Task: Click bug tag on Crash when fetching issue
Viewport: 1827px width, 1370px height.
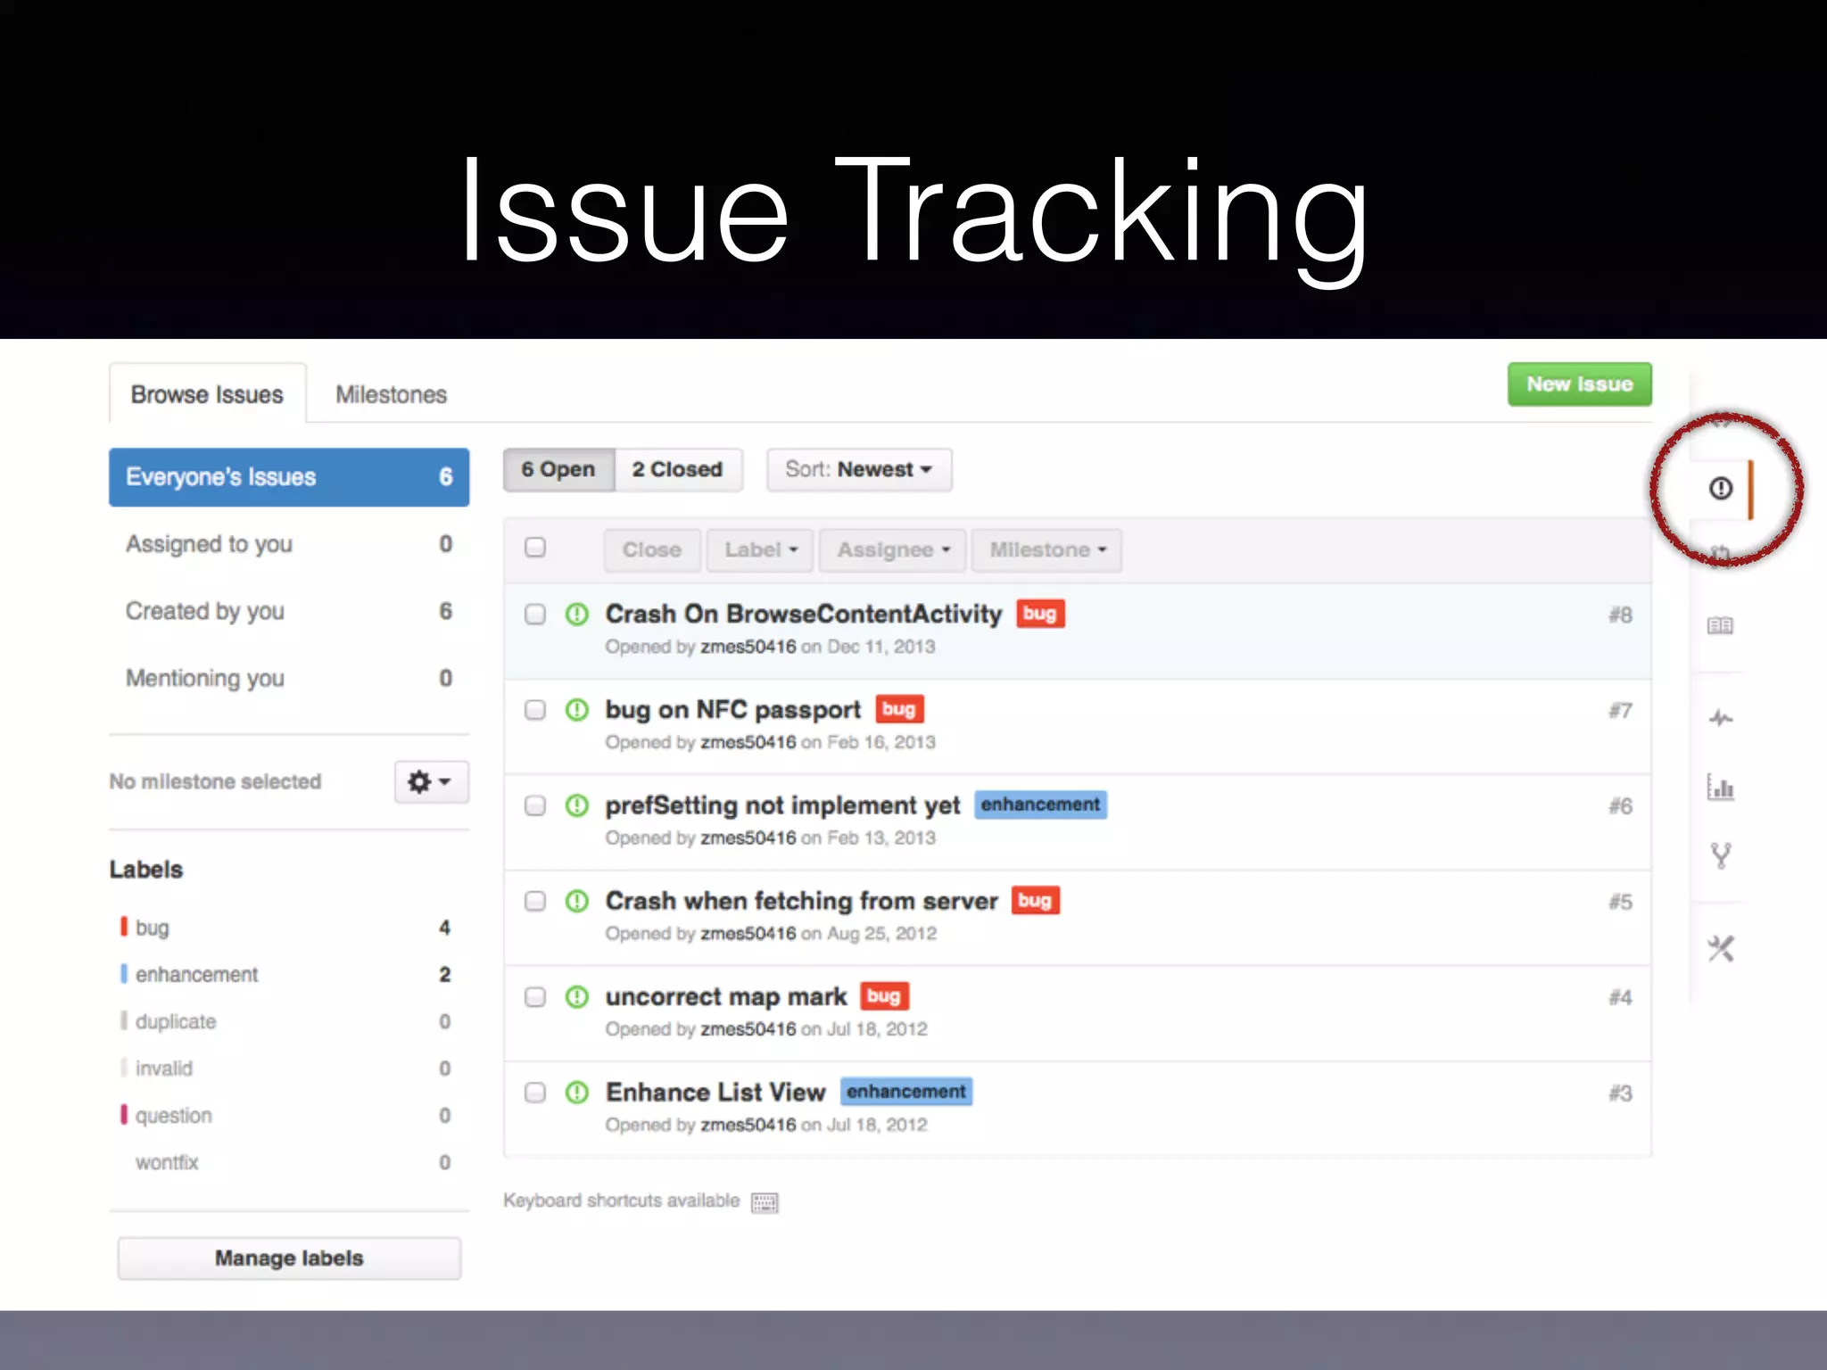Action: click(x=1035, y=900)
